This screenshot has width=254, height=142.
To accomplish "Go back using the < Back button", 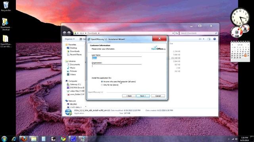I will (129, 96).
